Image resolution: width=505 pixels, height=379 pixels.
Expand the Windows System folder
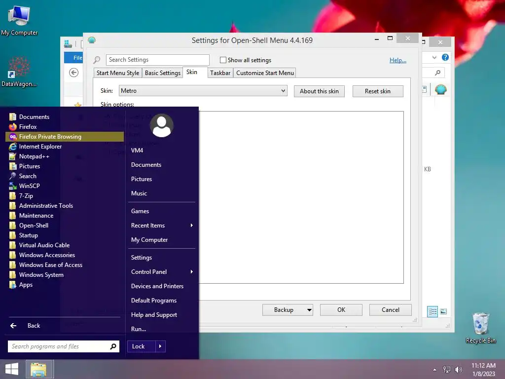coord(65,275)
